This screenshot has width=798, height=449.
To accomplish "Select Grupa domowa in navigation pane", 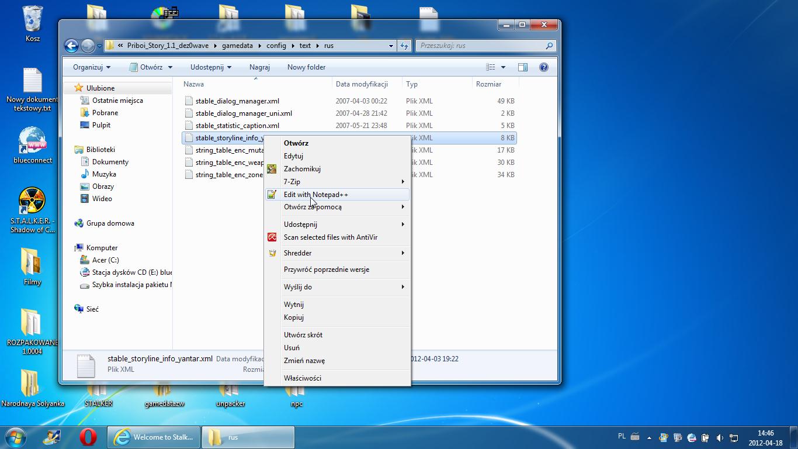I will 110,223.
